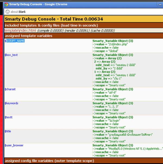Click the Smarty_Variable Object (3) for $charset
163x164 pixels.
[x=113, y=89]
